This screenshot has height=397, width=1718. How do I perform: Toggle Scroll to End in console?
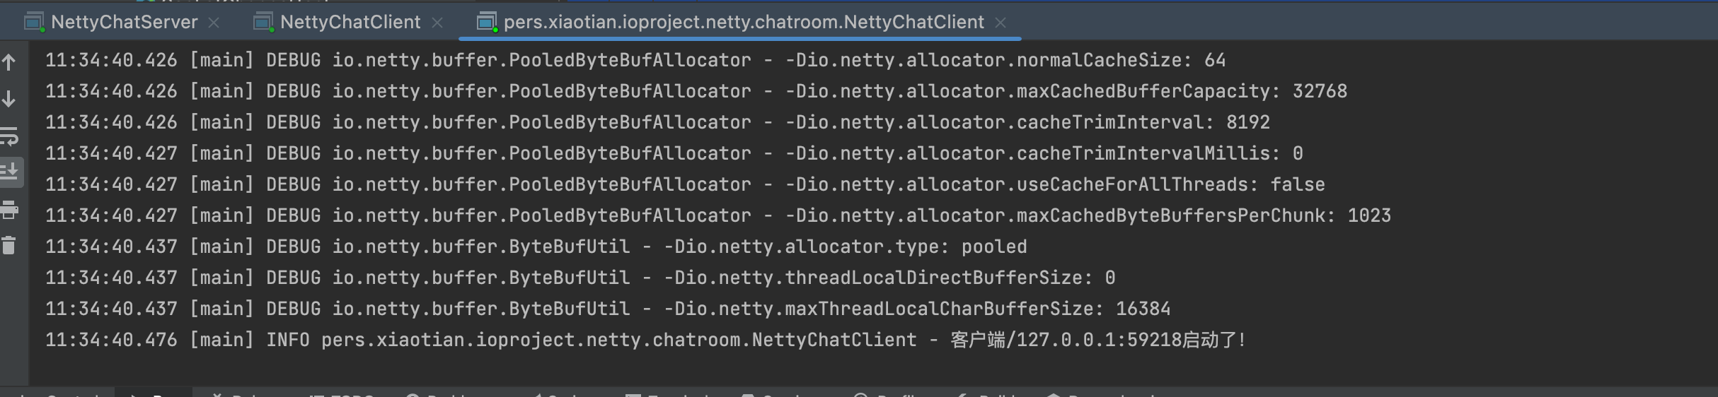tap(9, 172)
